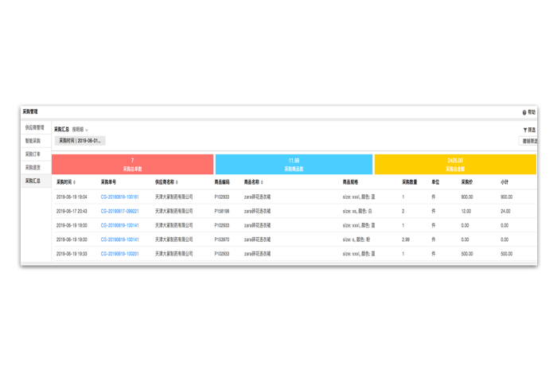The width and height of the screenshot is (557, 374).
Task: Click the 小计 column header
Action: click(504, 182)
